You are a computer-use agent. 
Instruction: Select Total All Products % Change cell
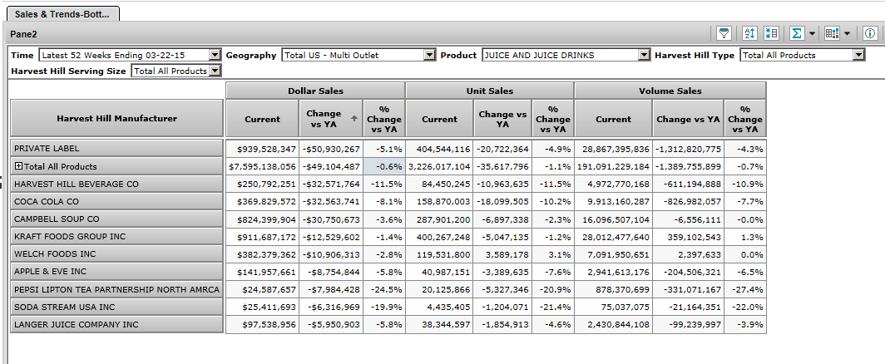pos(383,166)
